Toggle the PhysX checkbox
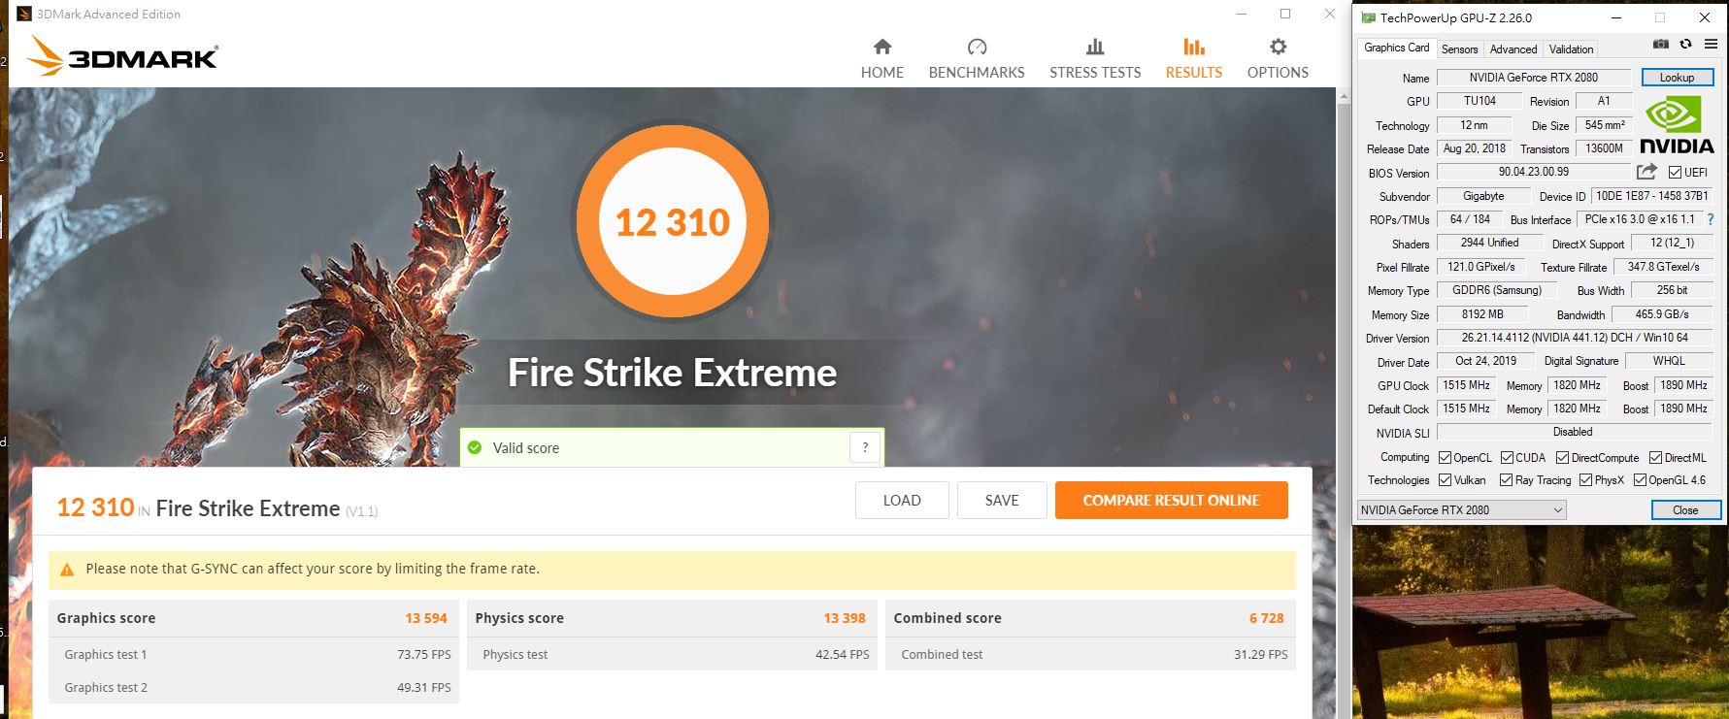 1585,480
